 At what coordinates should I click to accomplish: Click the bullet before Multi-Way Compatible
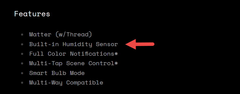(22, 83)
